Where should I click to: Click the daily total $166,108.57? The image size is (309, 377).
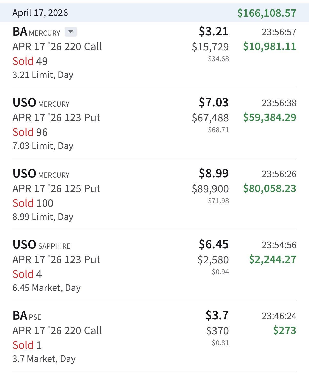click(266, 13)
